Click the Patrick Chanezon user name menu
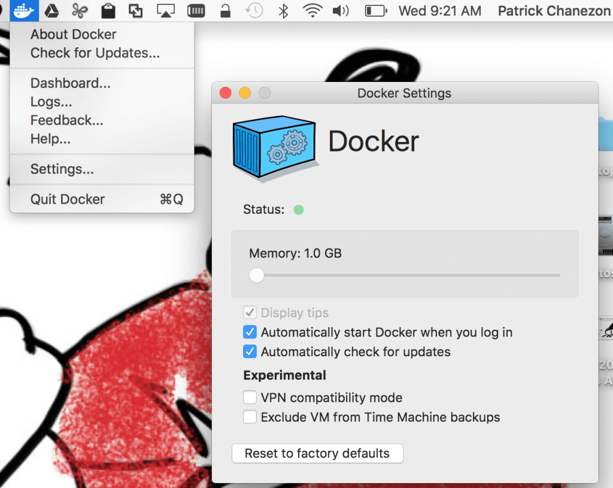This screenshot has width=613, height=488. [554, 11]
